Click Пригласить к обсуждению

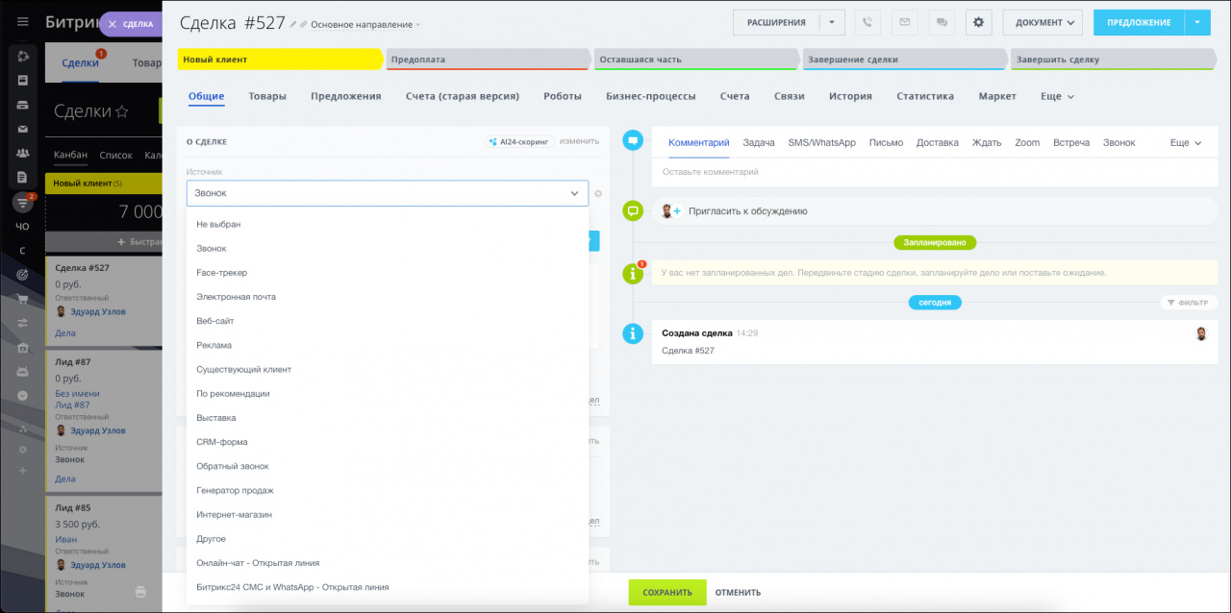748,211
